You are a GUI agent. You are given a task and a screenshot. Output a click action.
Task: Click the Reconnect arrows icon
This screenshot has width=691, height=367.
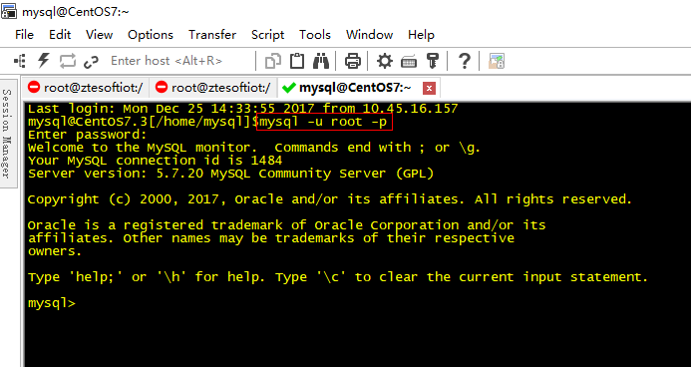[x=68, y=61]
